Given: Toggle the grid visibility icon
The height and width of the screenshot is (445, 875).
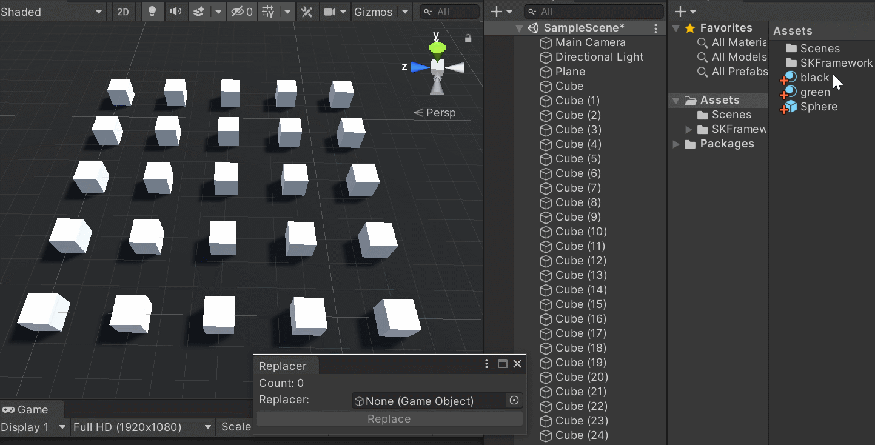Looking at the screenshot, I should click(x=267, y=12).
